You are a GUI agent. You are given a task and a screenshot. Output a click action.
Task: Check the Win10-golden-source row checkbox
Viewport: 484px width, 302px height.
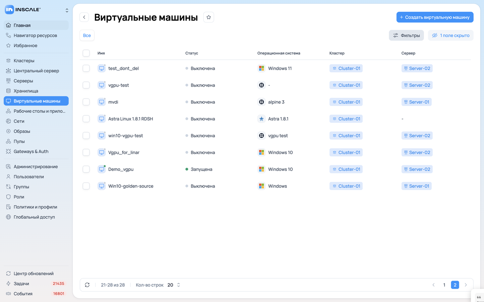click(x=86, y=186)
